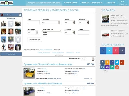The width and height of the screenshot is (129, 96).
Task: Click the VK 'B' icon in widget header
Action: (x=20, y=15)
